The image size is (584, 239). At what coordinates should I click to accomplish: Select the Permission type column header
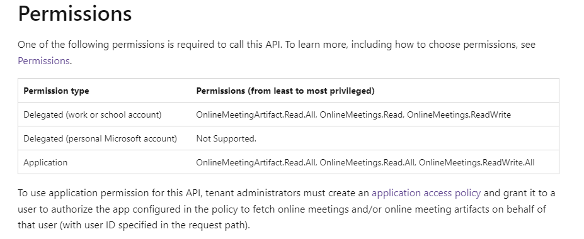(x=56, y=91)
